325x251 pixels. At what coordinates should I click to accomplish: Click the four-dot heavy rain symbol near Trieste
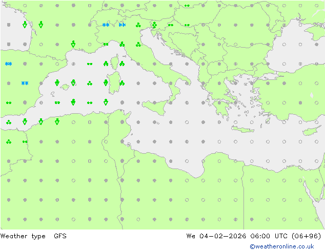(154, 25)
